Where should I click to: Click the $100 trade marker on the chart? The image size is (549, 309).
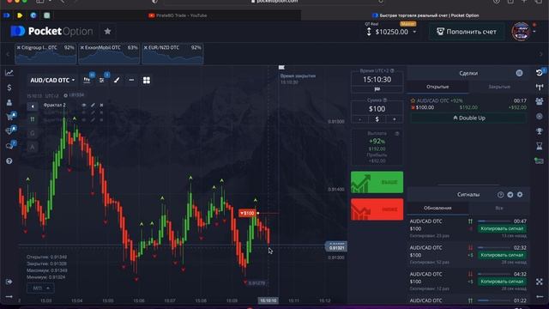(x=248, y=213)
